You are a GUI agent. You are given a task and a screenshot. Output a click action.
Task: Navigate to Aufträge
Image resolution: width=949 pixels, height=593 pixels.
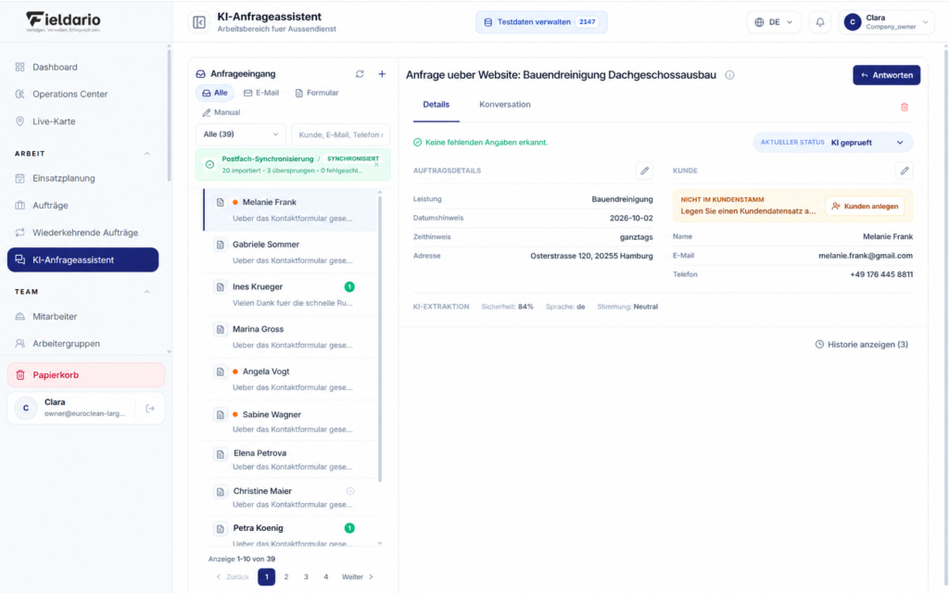click(82, 206)
